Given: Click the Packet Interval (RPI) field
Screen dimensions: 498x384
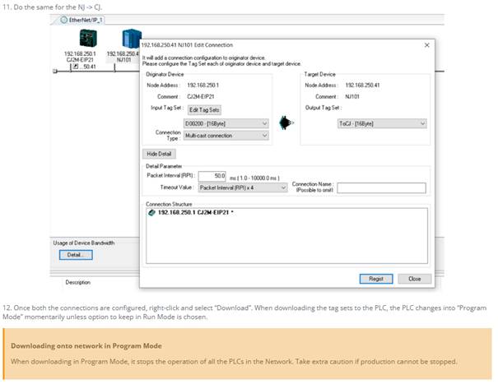Looking at the screenshot, I should pos(212,176).
